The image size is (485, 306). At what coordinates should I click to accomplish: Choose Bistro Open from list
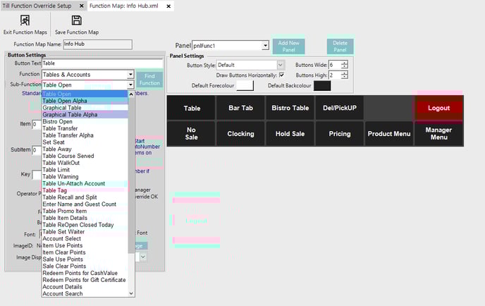85,121
